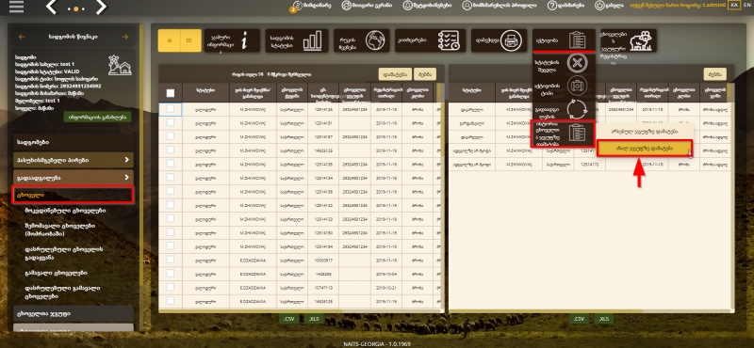This screenshot has width=754, height=348.
Task: Open general information "i" toolbar button
Action: (x=232, y=40)
